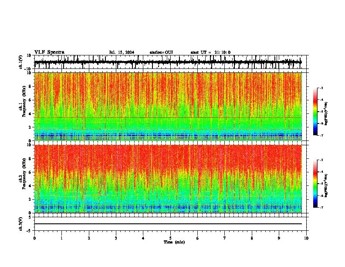Click the "VLF Spectra" title text
Viewport: 345px width, 267px height.
click(49, 52)
